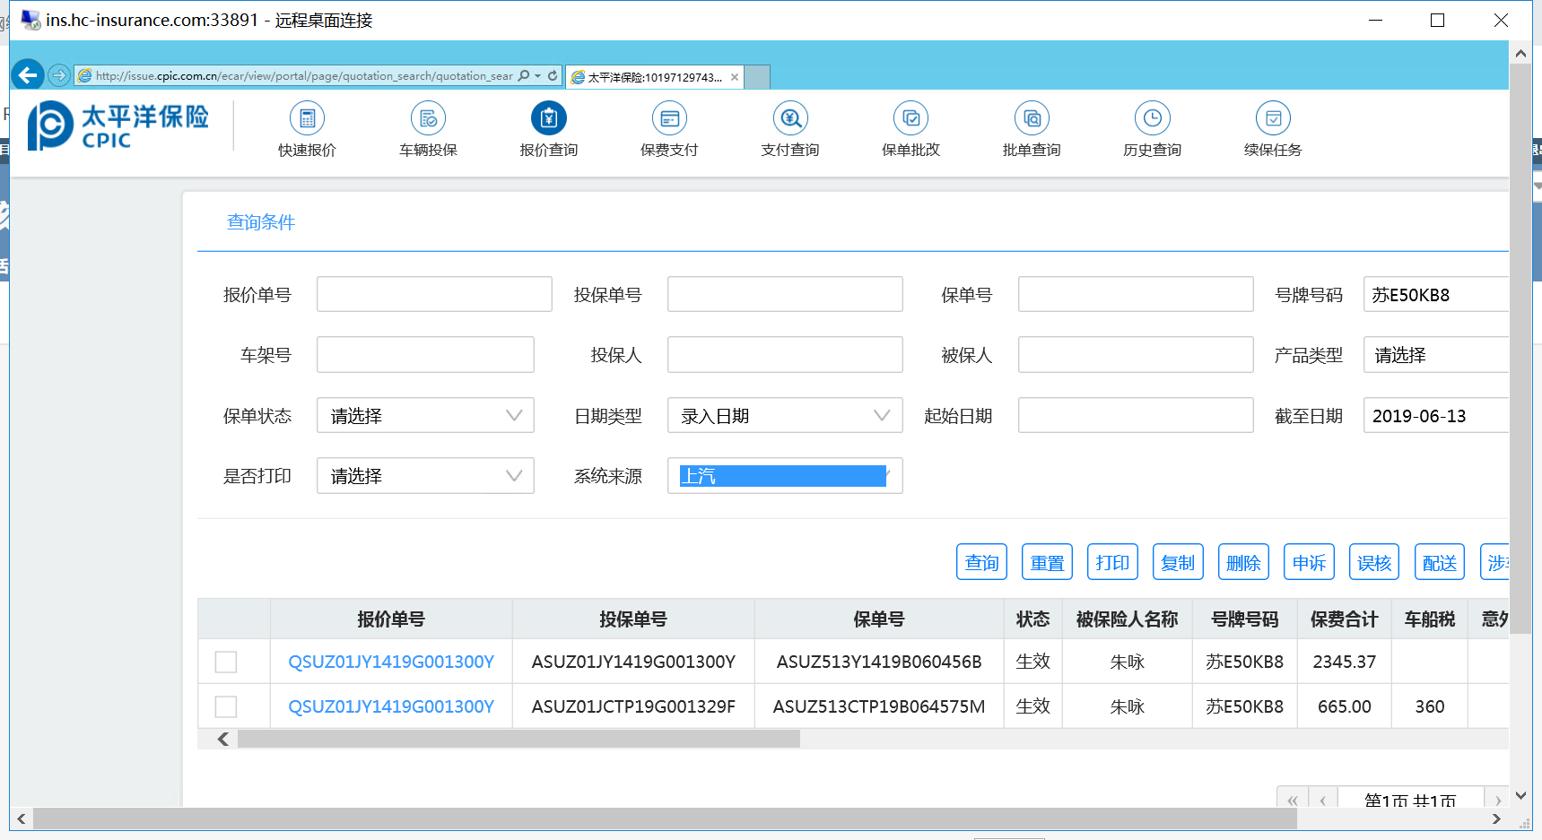The image size is (1542, 840).
Task: Expand the 是否打印 dropdown
Action: (425, 476)
